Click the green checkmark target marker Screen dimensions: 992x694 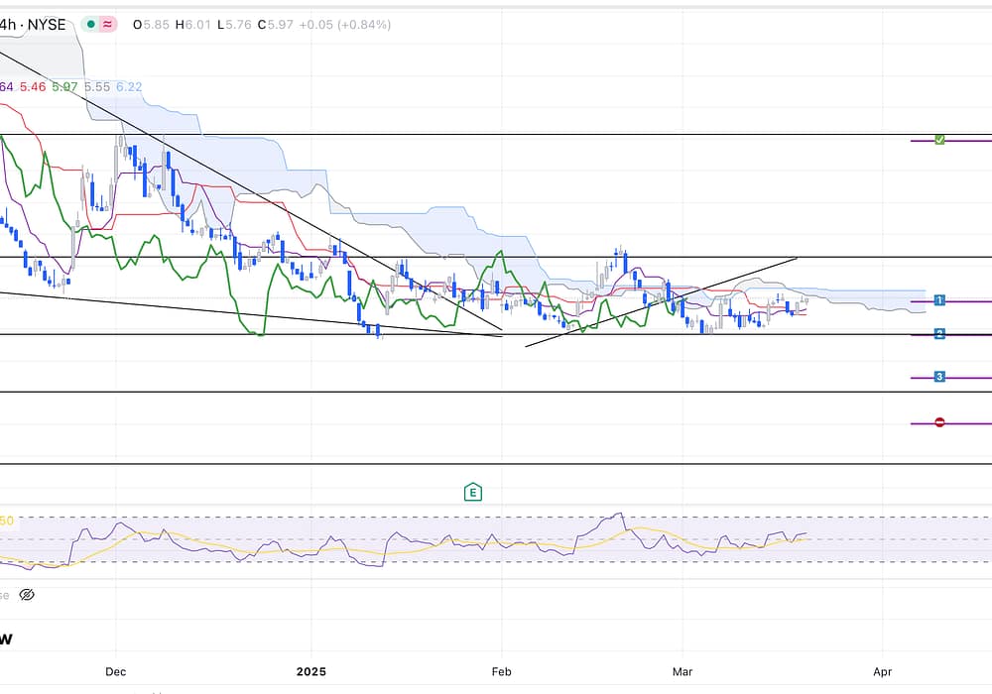[x=939, y=140]
